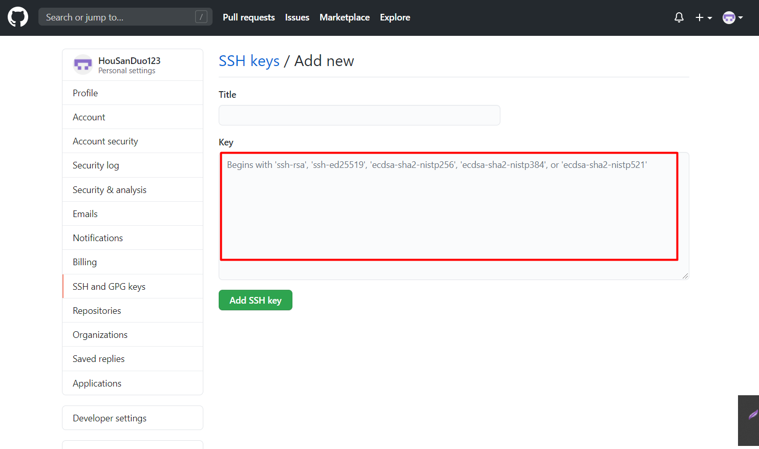Click the SSH keys breadcrumb link
Image resolution: width=759 pixels, height=449 pixels.
pyautogui.click(x=249, y=61)
